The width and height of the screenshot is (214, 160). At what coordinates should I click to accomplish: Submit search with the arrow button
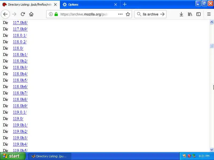click(162, 14)
